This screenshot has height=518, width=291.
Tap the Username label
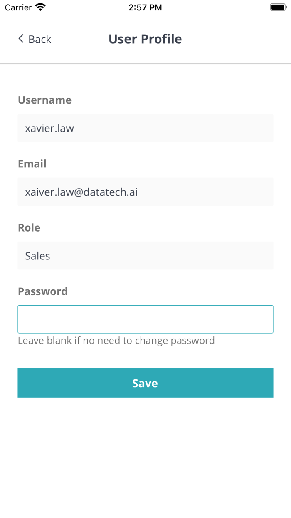(44, 100)
